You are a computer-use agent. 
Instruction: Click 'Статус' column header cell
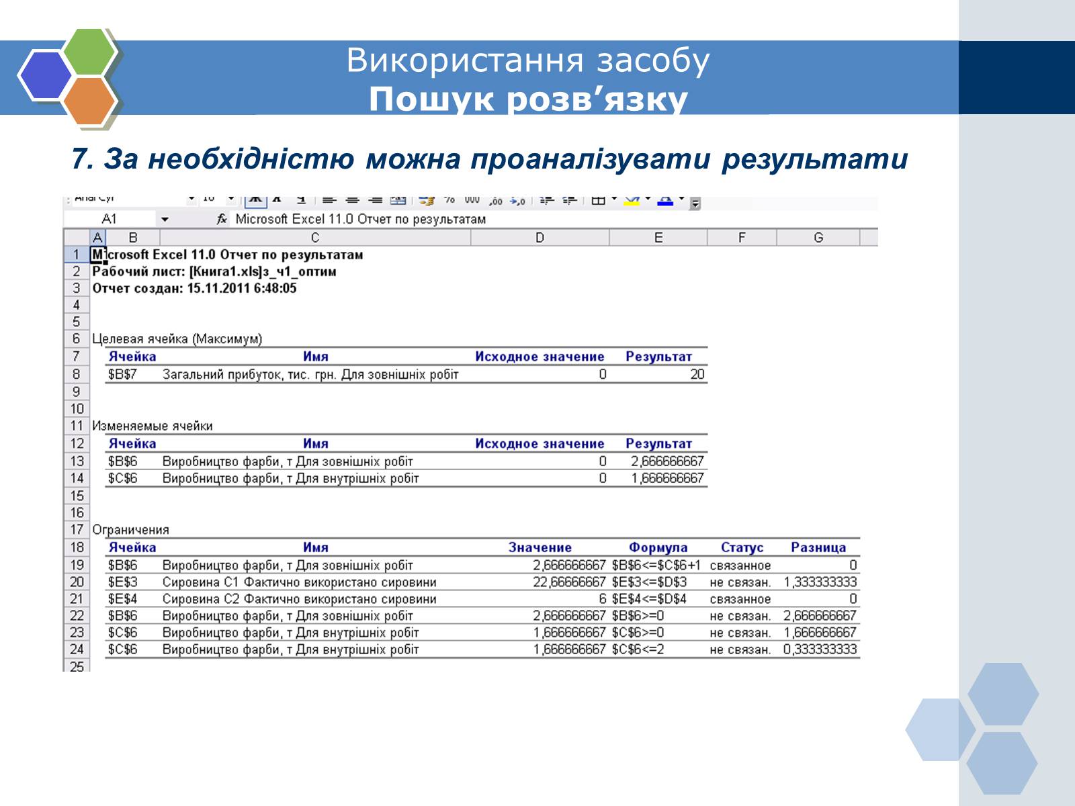[742, 547]
